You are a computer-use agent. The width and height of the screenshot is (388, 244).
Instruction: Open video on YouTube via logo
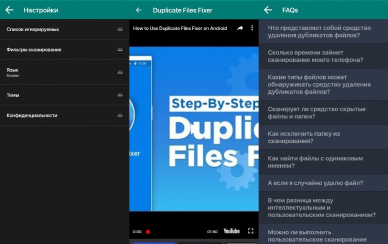(x=231, y=231)
